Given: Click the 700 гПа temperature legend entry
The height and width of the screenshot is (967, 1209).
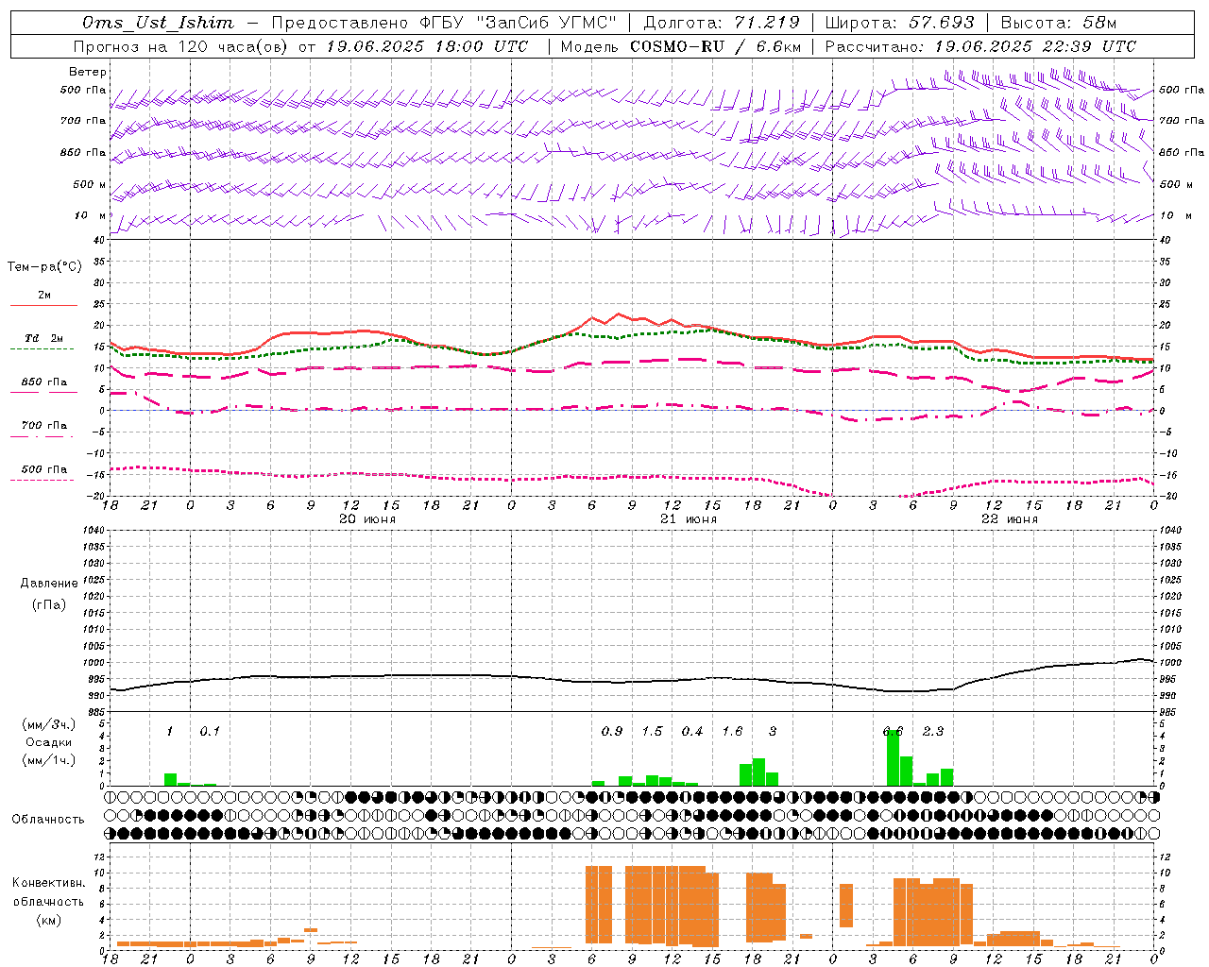Looking at the screenshot, I should (x=44, y=426).
